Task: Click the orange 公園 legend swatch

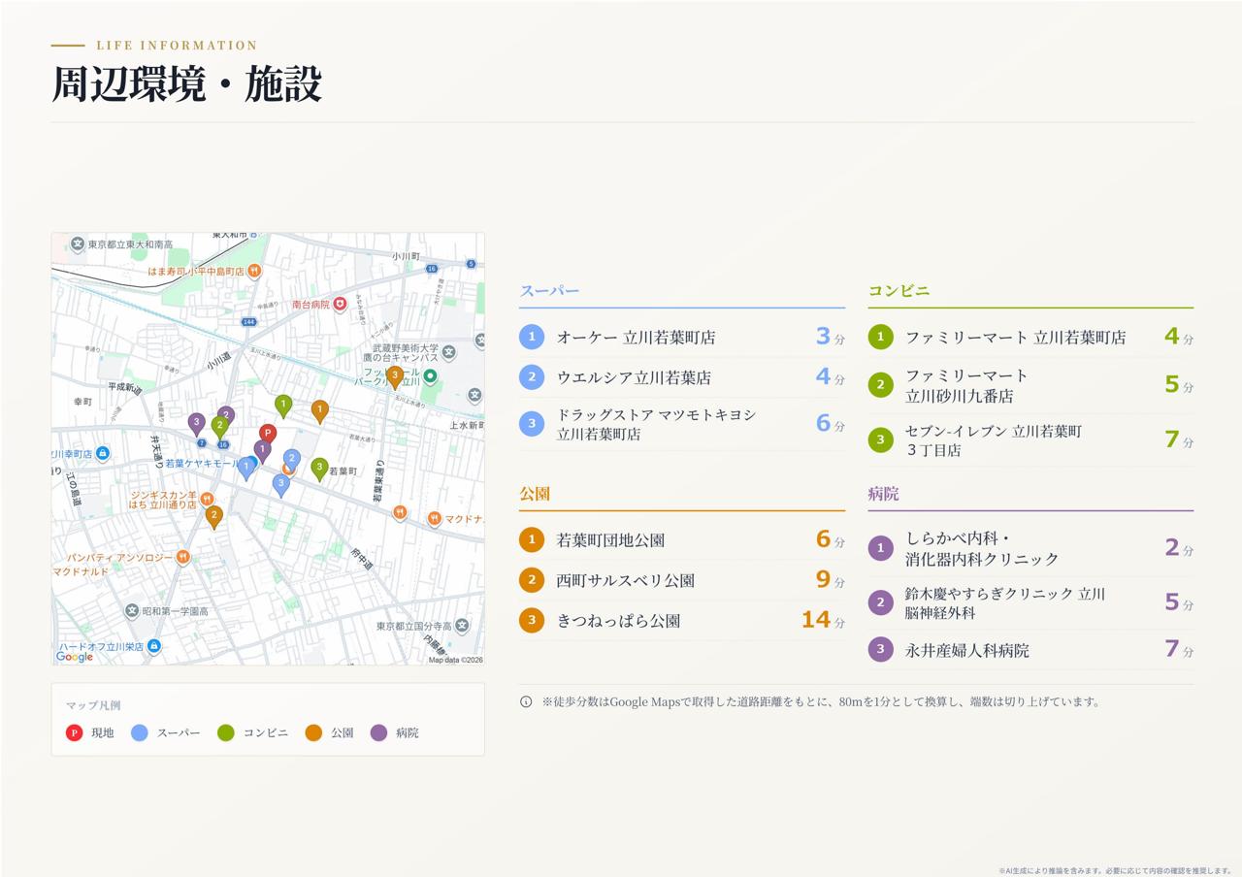Action: tap(313, 732)
